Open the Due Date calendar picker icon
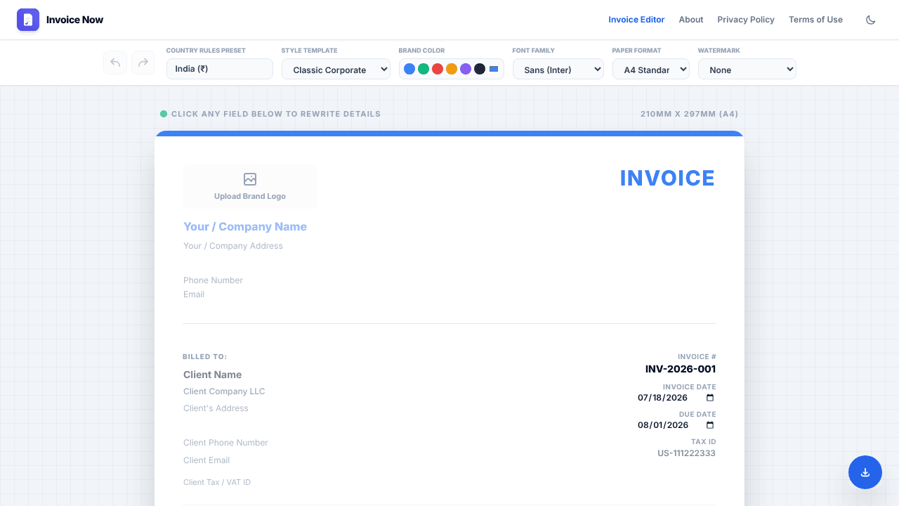This screenshot has width=899, height=506. (710, 425)
